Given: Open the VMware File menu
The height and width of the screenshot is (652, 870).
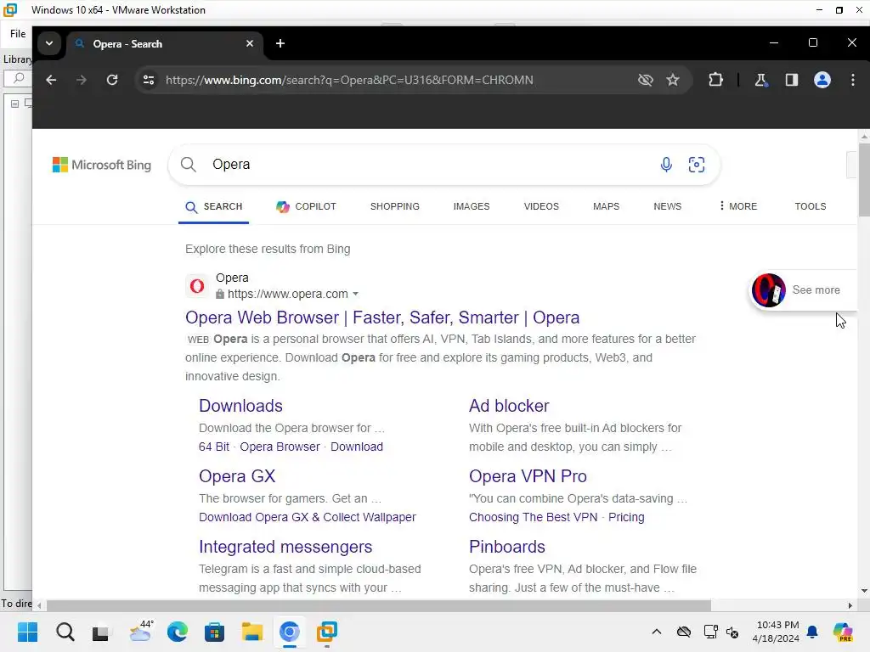Looking at the screenshot, I should [x=18, y=34].
